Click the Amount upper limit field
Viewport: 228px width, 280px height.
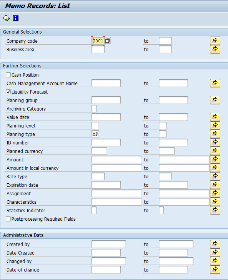click(184, 159)
